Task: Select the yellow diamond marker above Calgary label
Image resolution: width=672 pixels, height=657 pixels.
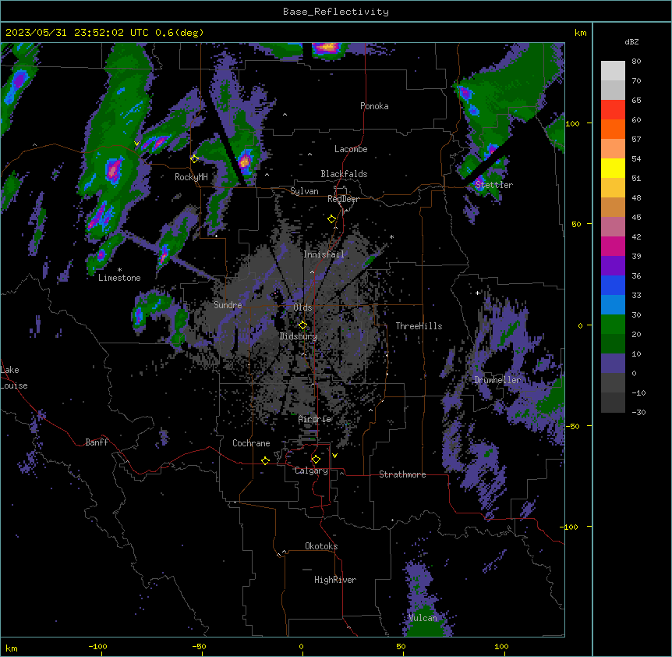Action: coord(316,460)
